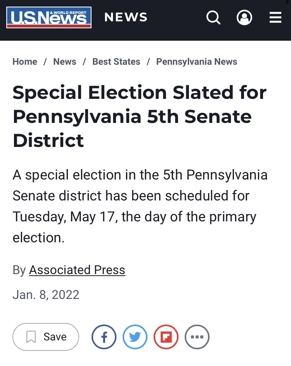Screen dimensions: 291x366
Task: Share article on Twitter
Action: point(135,337)
